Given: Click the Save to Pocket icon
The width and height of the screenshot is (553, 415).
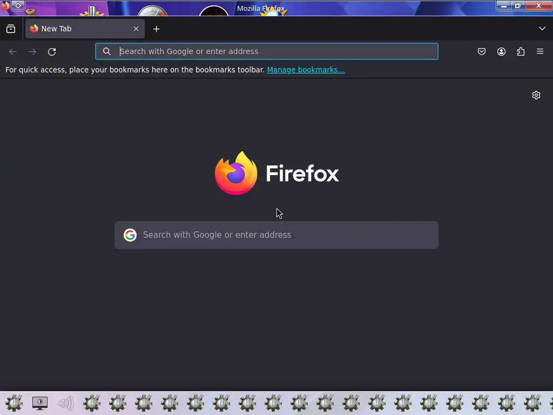Looking at the screenshot, I should pyautogui.click(x=482, y=51).
